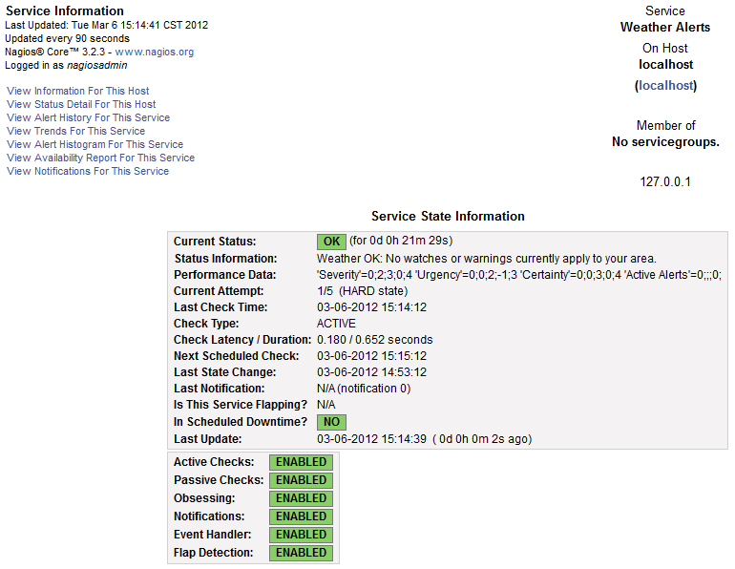This screenshot has height=569, width=735.
Task: Click View Information For This Host
Action: pyautogui.click(x=78, y=92)
